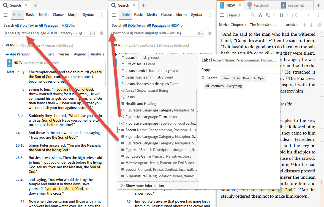Click the keyboard icon in the left search box
324x207 pixels.
click(x=92, y=33)
